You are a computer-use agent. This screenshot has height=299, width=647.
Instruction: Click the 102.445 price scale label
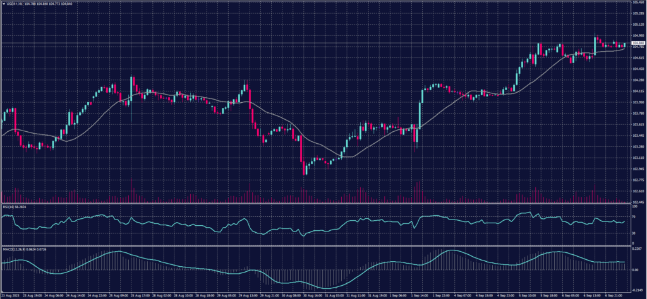pyautogui.click(x=637, y=202)
